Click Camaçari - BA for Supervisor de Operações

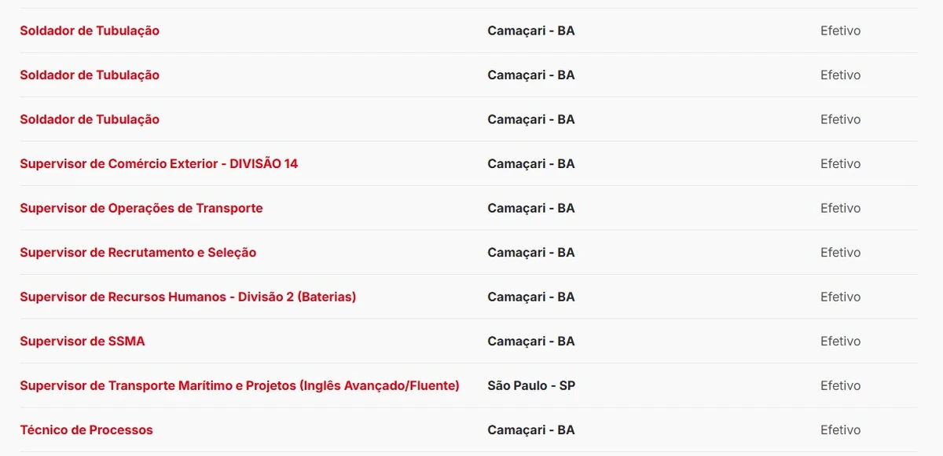[x=531, y=208]
